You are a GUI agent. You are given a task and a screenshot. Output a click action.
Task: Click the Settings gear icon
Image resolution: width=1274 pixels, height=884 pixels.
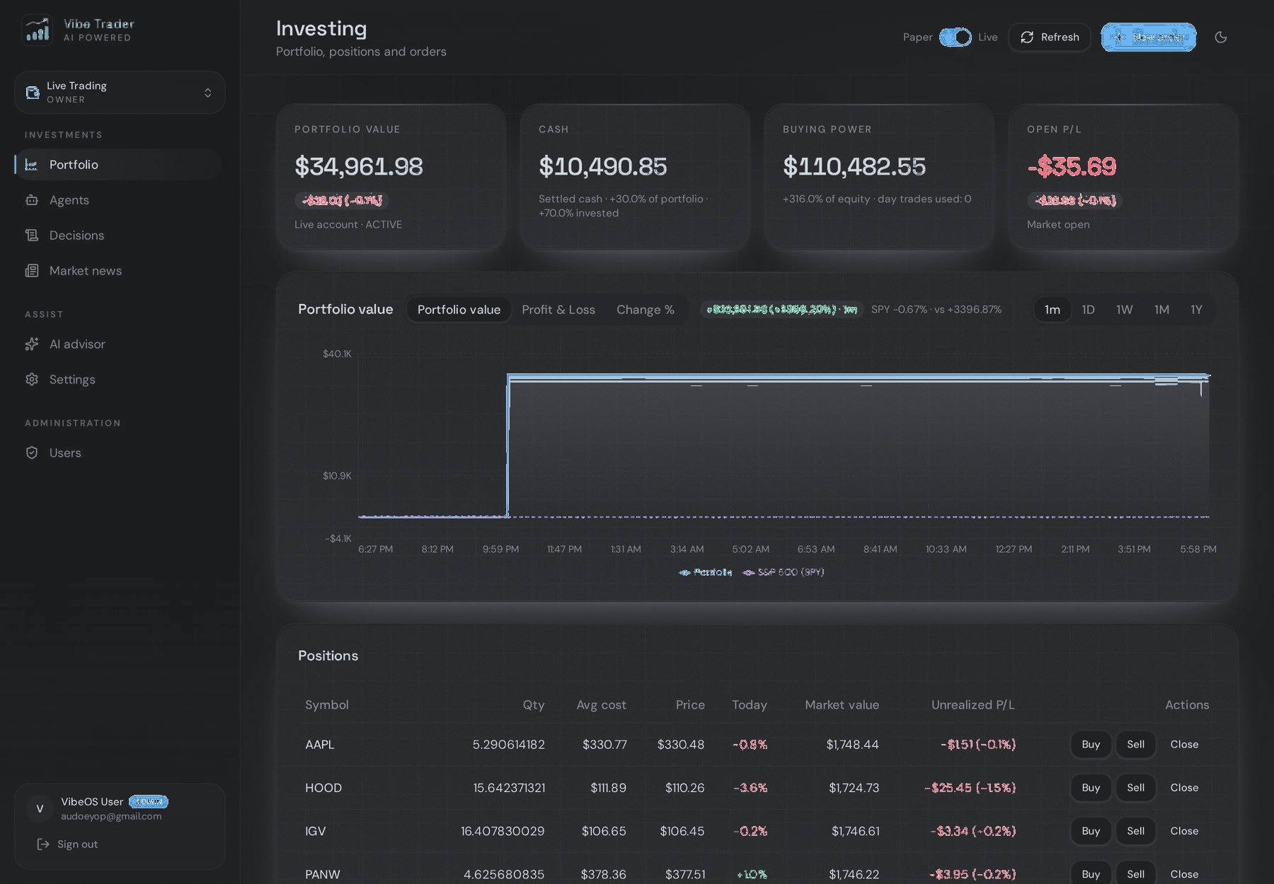tap(32, 380)
